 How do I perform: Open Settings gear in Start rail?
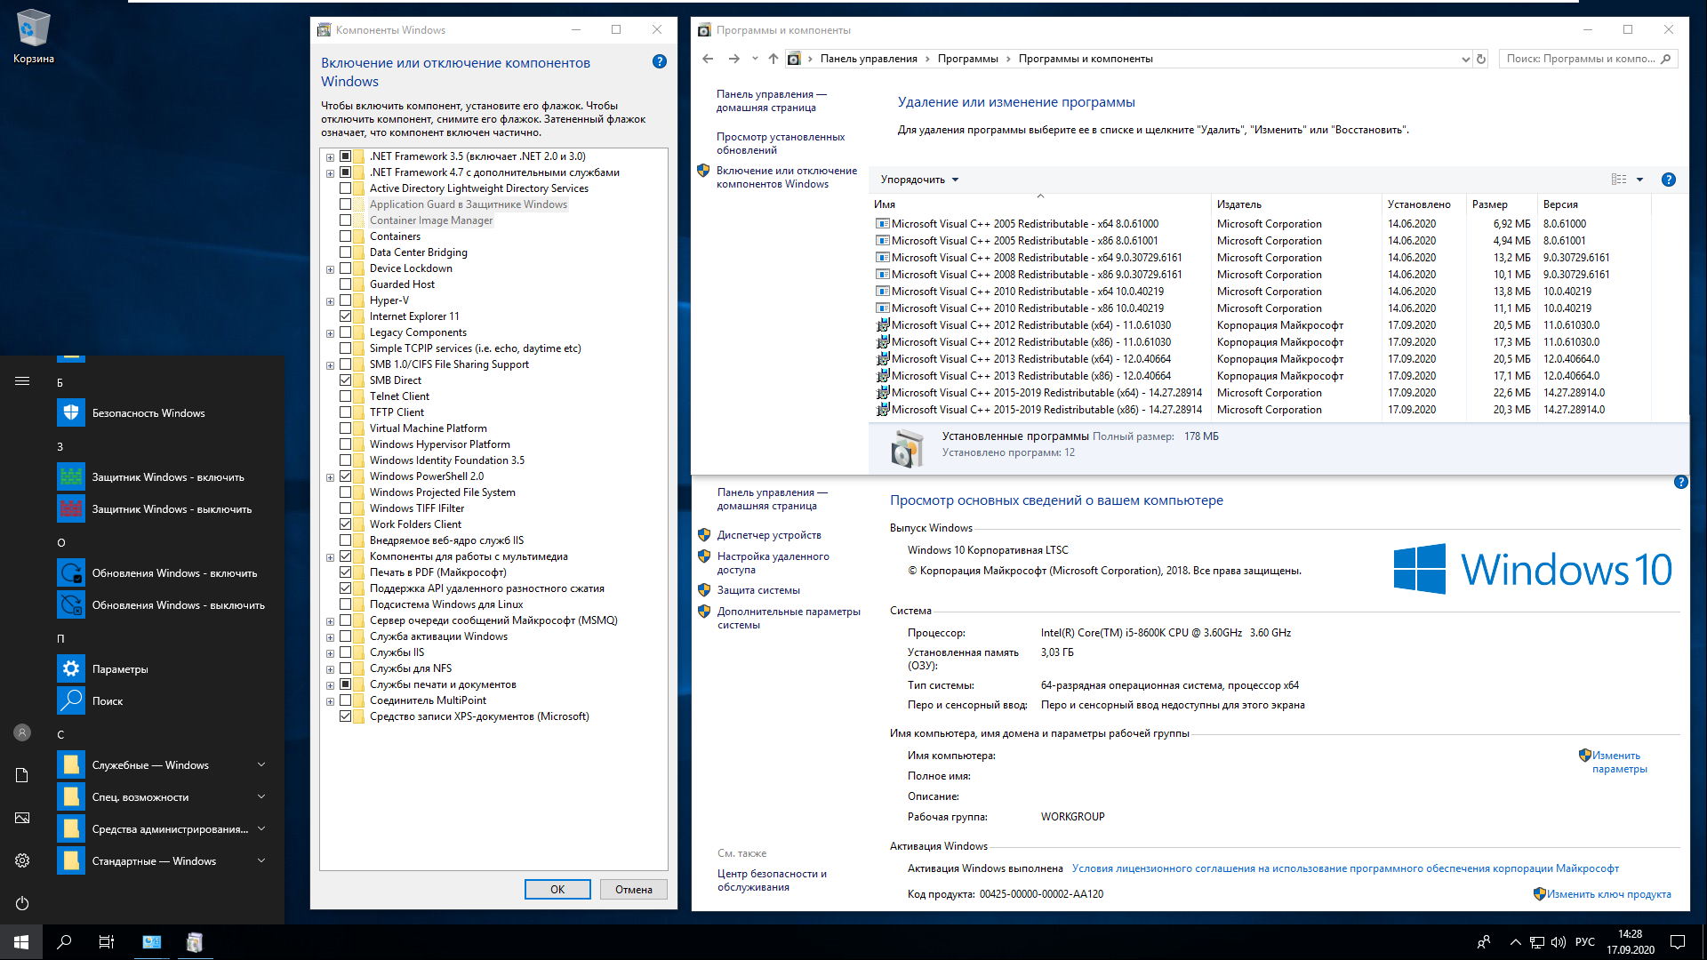click(x=22, y=860)
